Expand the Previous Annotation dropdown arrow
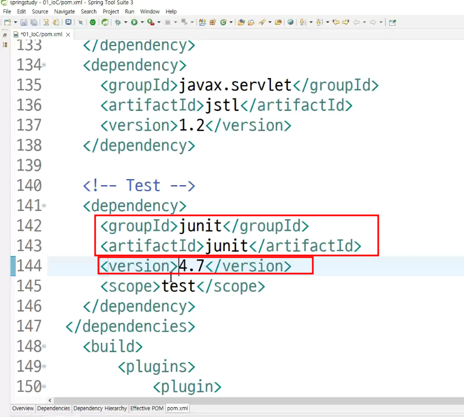This screenshot has height=417, width=464. pos(328,23)
